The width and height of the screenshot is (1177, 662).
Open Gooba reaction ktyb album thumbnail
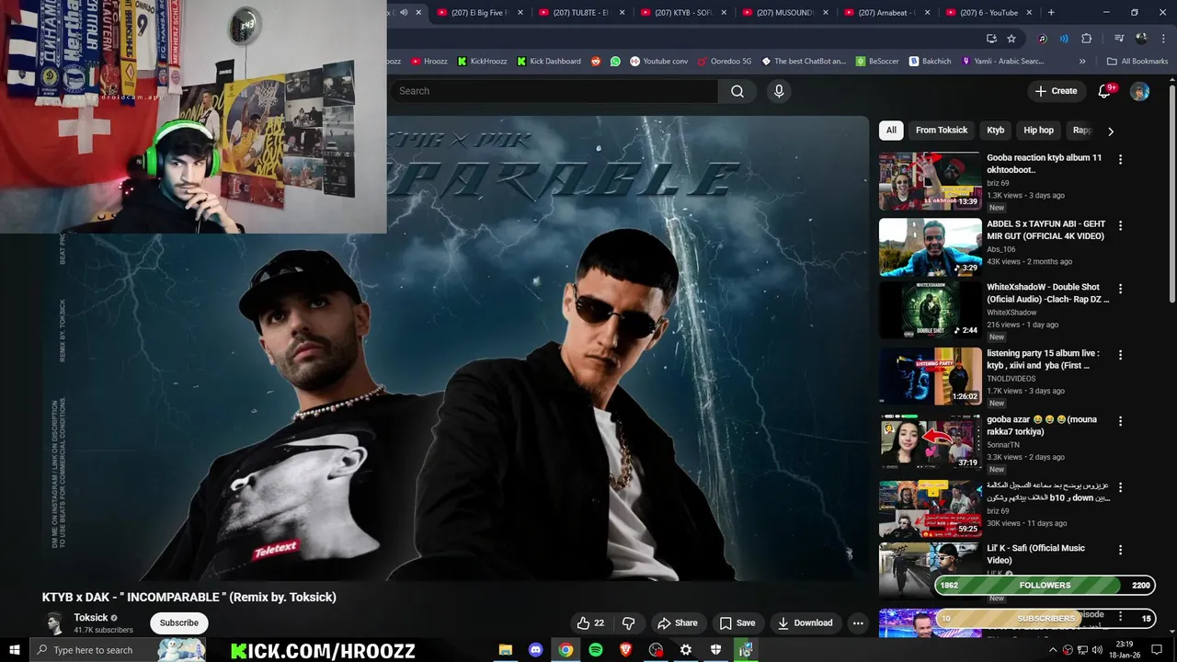click(x=930, y=181)
